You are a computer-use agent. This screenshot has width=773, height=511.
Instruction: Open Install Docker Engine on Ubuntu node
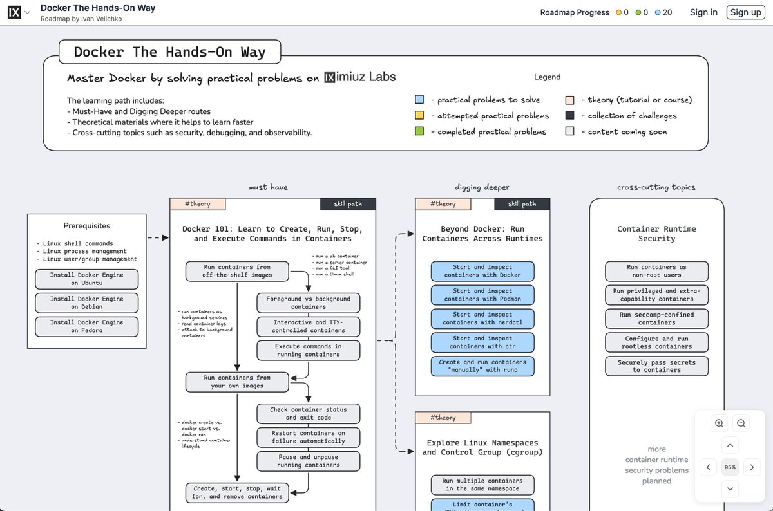(x=86, y=279)
